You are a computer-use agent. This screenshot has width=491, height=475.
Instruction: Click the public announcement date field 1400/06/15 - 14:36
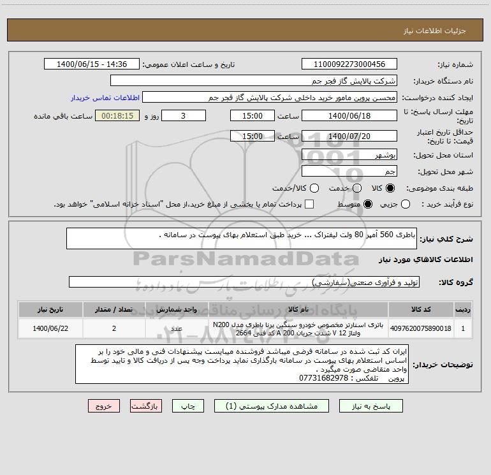tap(91, 64)
